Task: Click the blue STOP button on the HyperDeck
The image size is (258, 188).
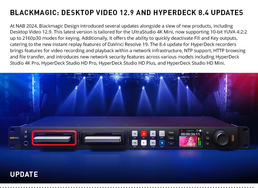Action: pos(162,142)
